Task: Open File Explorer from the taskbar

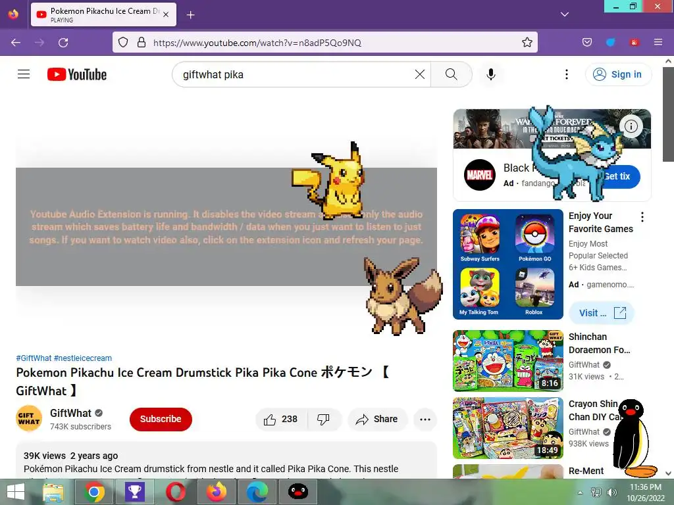Action: click(x=53, y=492)
